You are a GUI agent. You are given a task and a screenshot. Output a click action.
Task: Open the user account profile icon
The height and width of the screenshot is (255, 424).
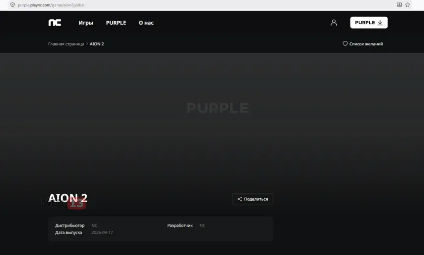(334, 23)
